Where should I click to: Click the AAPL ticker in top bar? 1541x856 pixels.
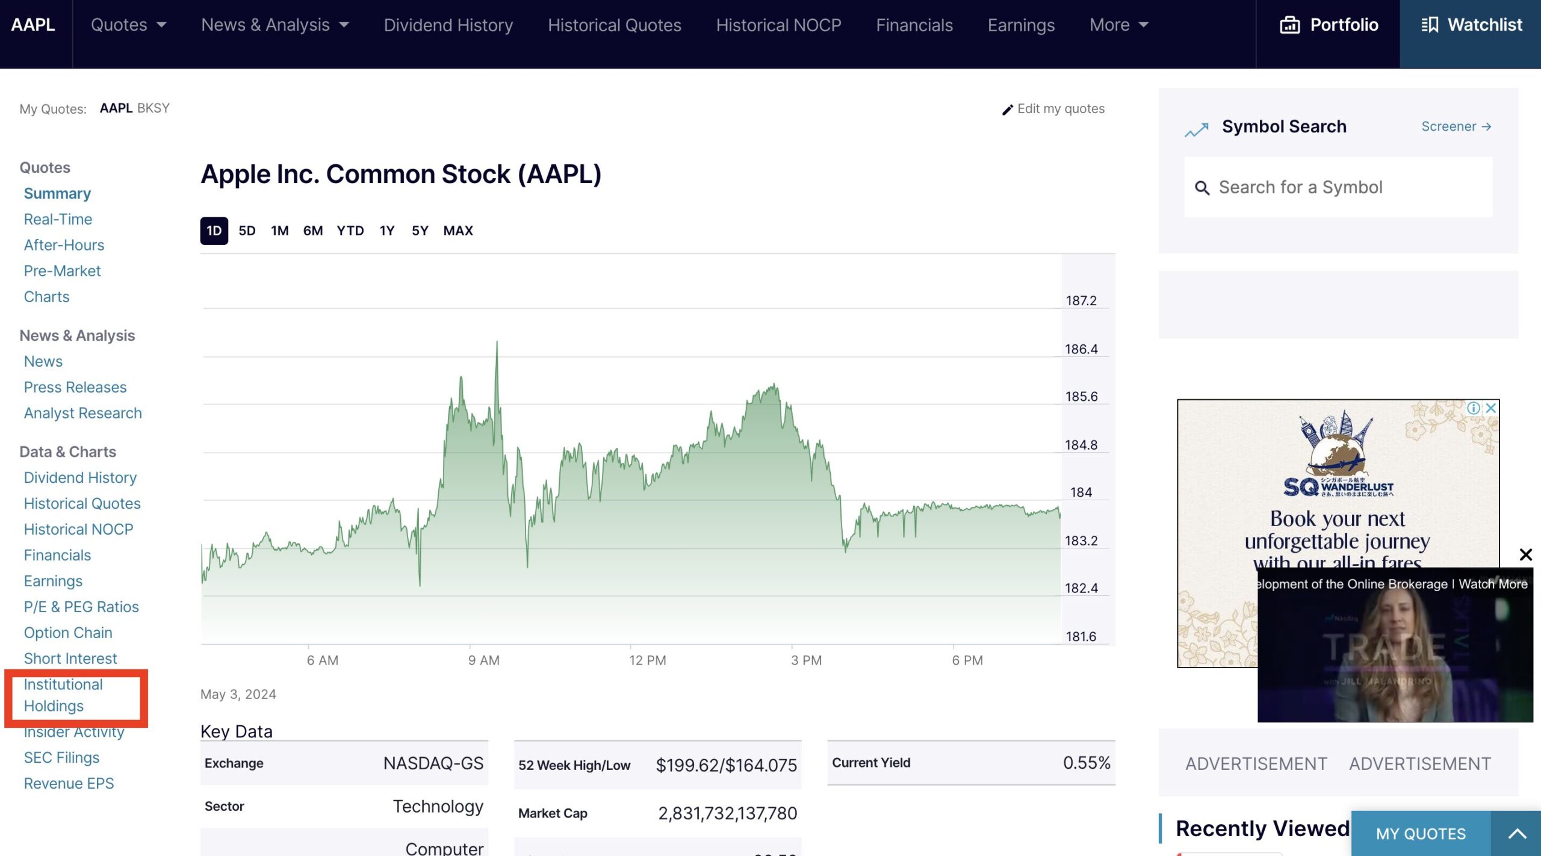tap(33, 25)
